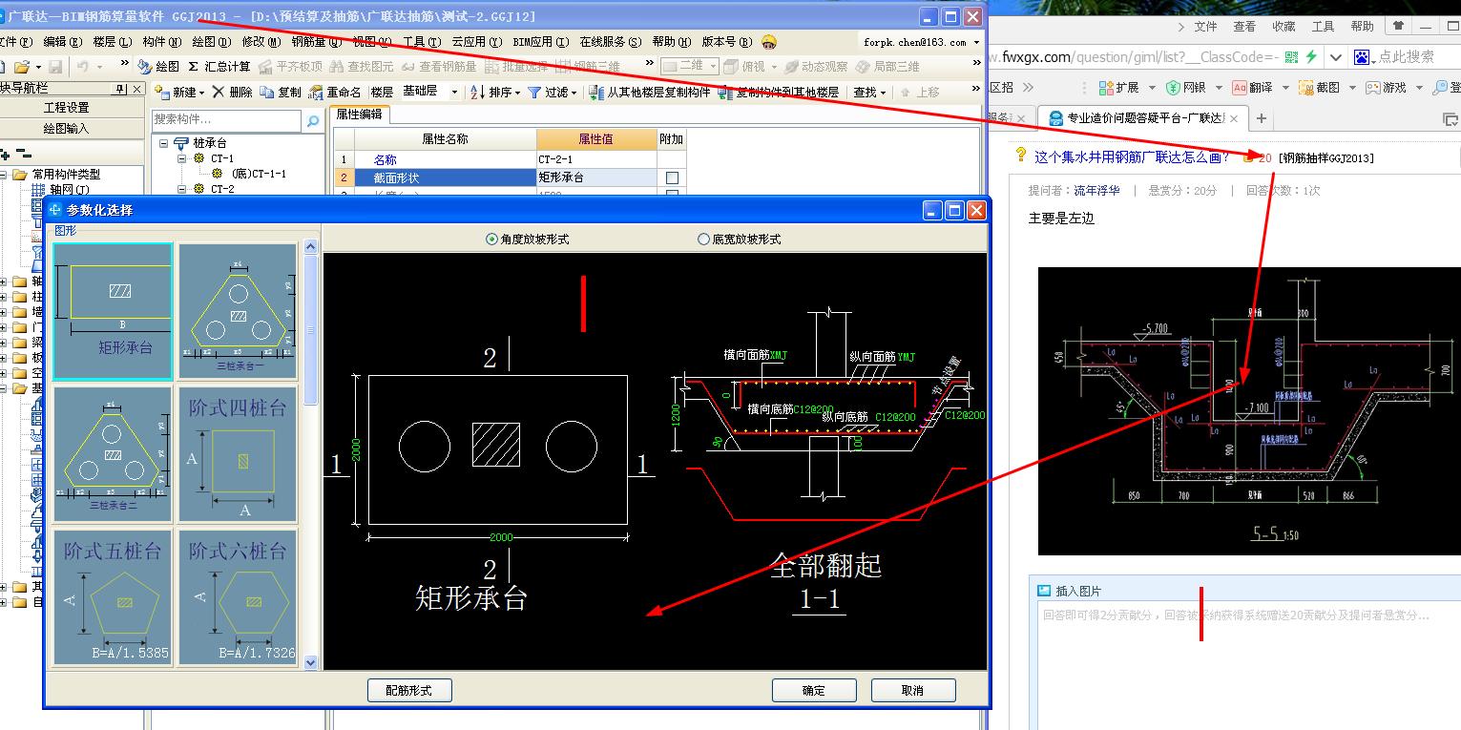Click the 批量选择 toolbar icon

(x=492, y=67)
